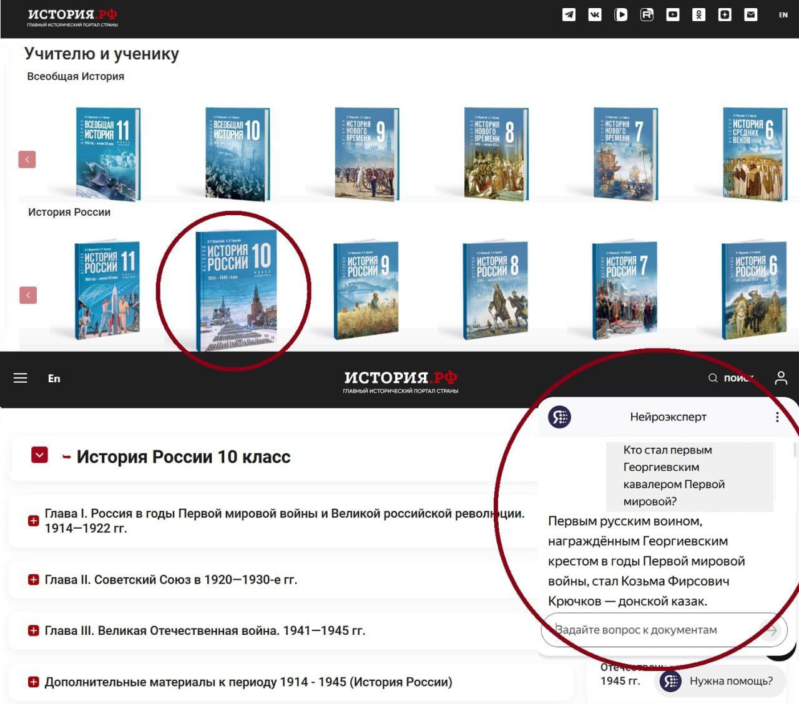Screen dimensions: 799x704
Task: Click the search magnifier icon
Action: coord(713,378)
